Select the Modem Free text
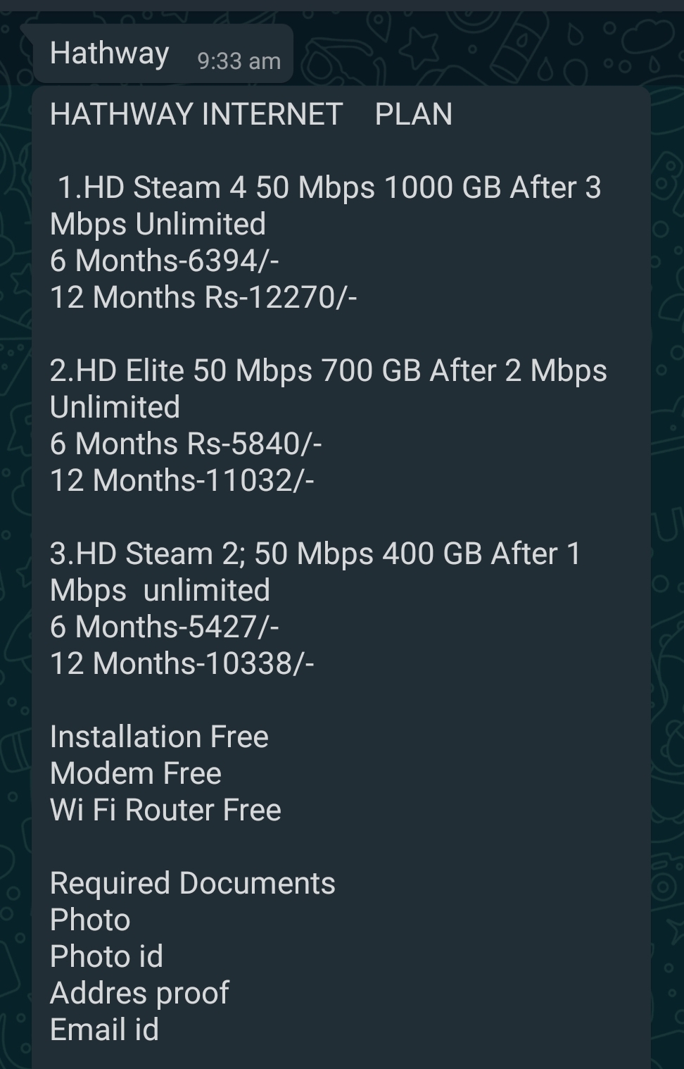The height and width of the screenshot is (1069, 684). click(x=136, y=774)
